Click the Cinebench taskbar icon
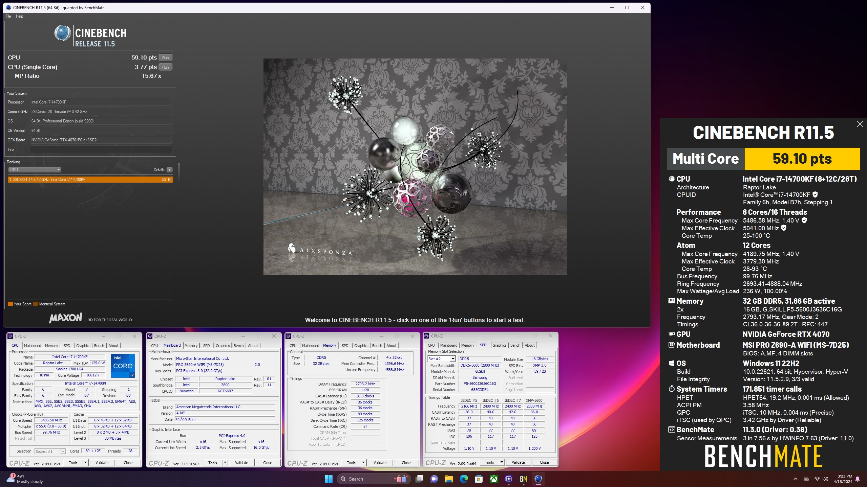Viewport: 867px width, 487px height. (538, 479)
